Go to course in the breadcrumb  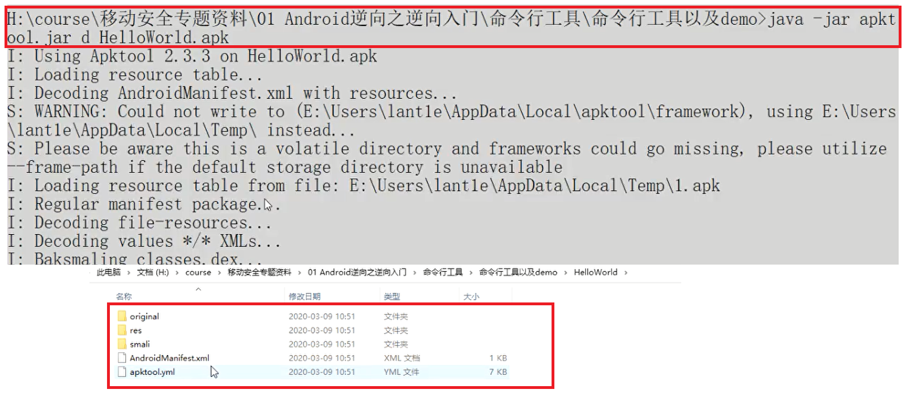click(x=198, y=272)
